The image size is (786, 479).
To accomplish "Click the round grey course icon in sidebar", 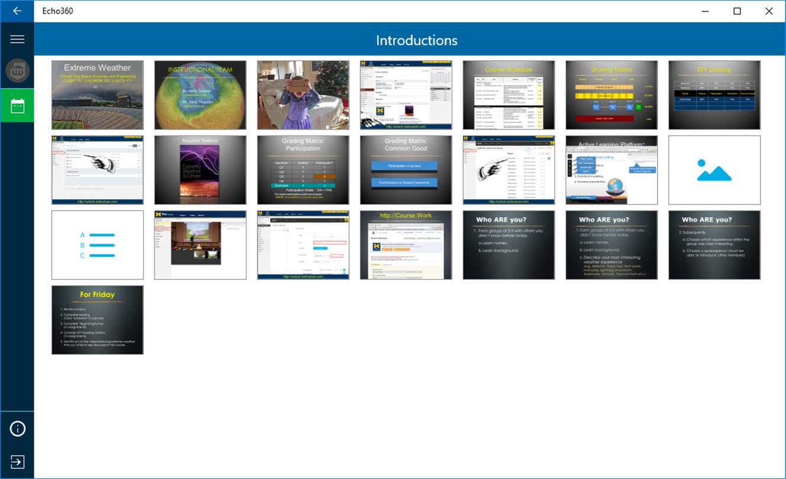I will point(17,71).
